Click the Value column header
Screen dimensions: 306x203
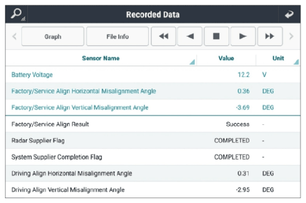[226, 58]
